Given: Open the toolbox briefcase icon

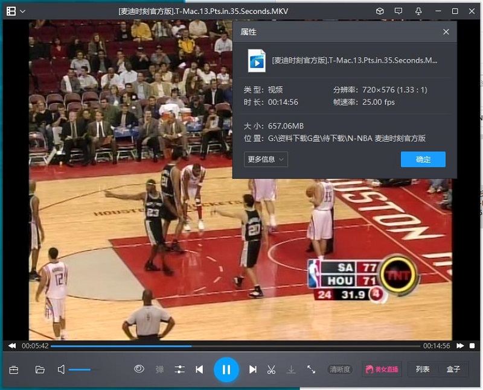Looking at the screenshot, I should [x=14, y=370].
